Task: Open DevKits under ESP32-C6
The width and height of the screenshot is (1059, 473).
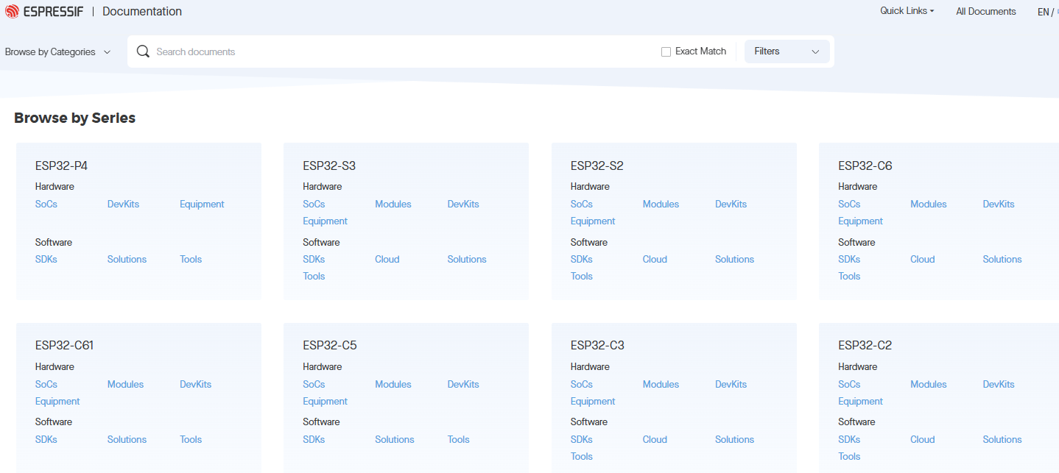Action: click(x=999, y=204)
